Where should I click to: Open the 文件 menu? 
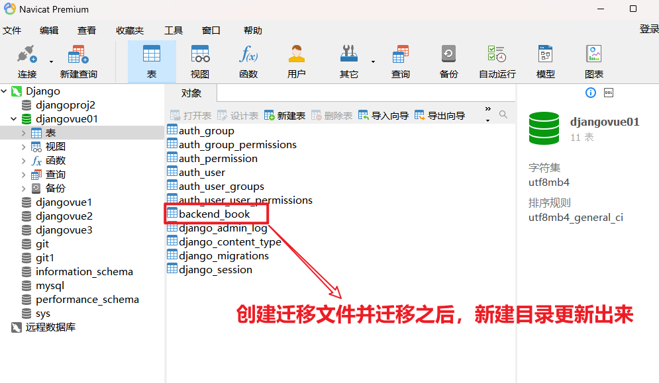point(12,30)
